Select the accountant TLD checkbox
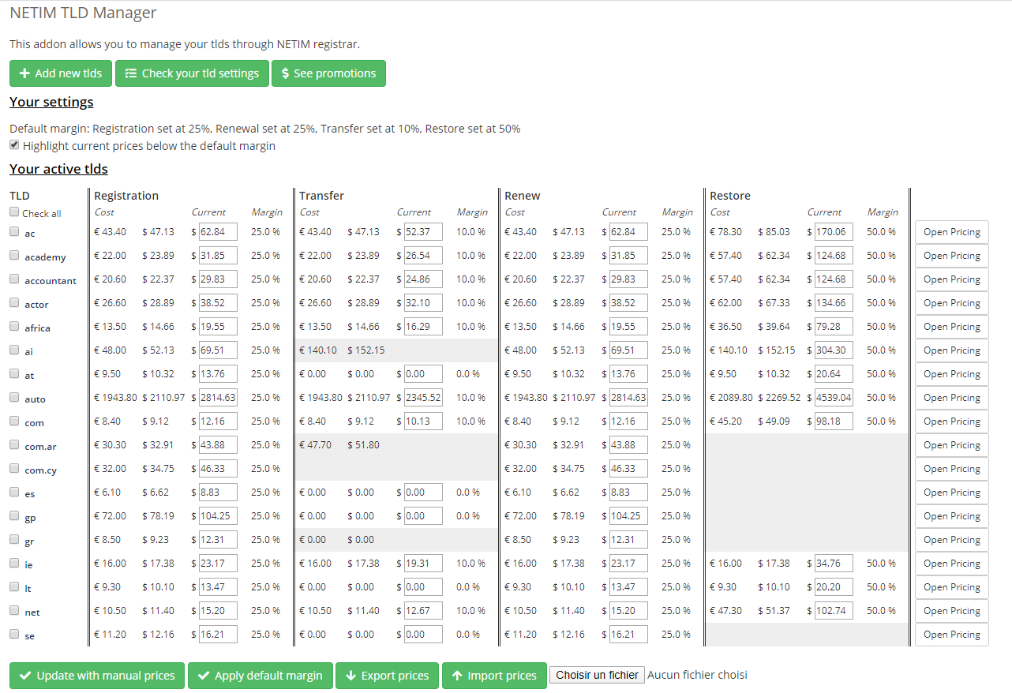This screenshot has width=1012, height=693. 14,279
